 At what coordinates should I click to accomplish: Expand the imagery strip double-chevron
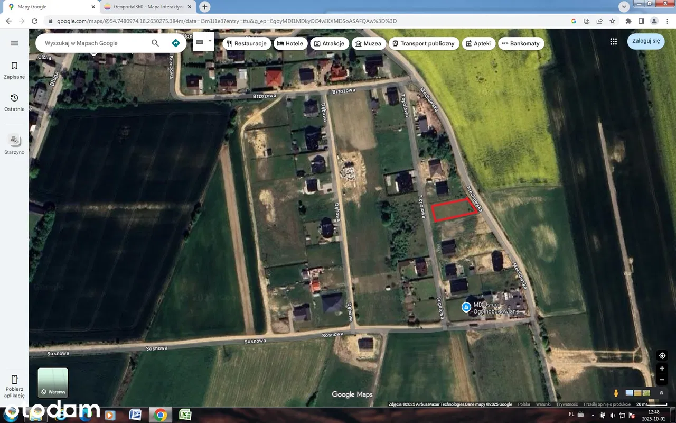pyautogui.click(x=661, y=393)
